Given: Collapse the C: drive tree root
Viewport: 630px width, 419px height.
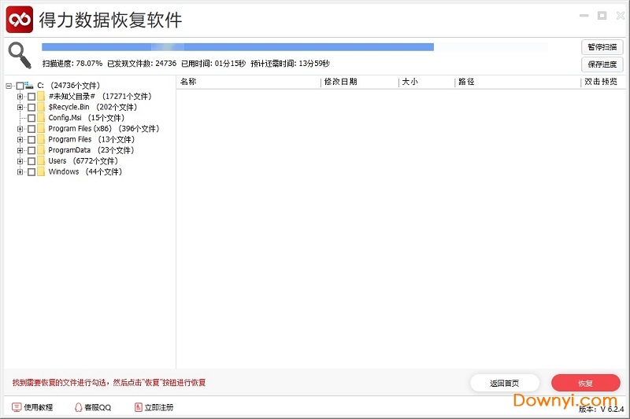Looking at the screenshot, I should coord(9,86).
